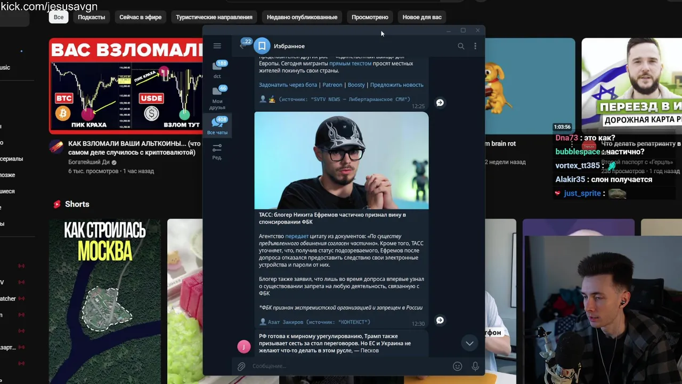Screen dimensions: 682x384
Task: Open the ВАС ВЗЛОМАЛИ video thumbnail
Action: [126, 85]
